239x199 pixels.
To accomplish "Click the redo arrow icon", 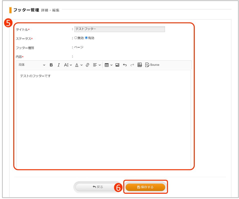I will click(x=132, y=65).
